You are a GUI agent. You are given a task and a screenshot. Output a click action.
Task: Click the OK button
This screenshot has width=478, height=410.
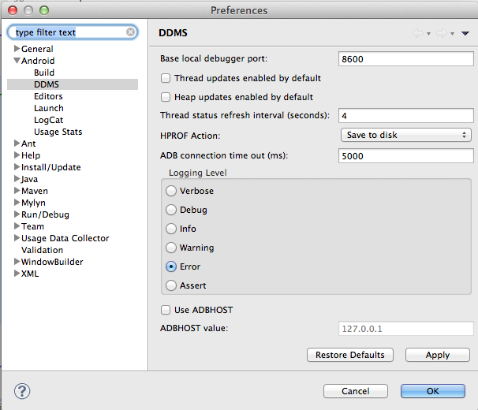pos(433,391)
